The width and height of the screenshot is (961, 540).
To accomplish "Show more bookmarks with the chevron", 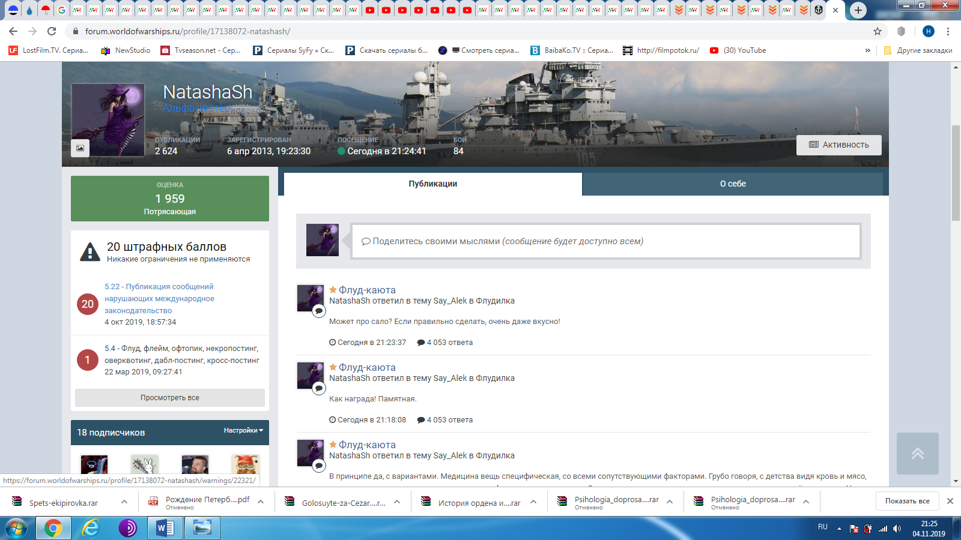I will pyautogui.click(x=867, y=50).
